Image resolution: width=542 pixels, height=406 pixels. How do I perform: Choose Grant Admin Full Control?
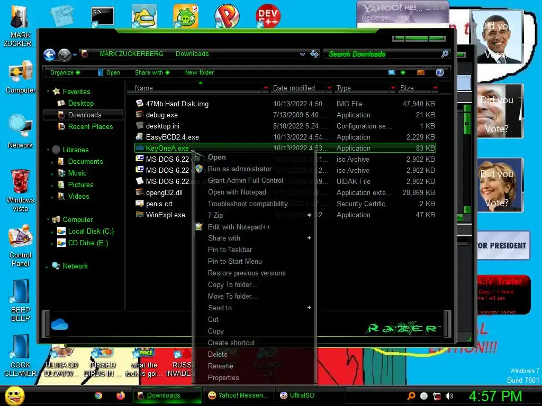pos(245,181)
